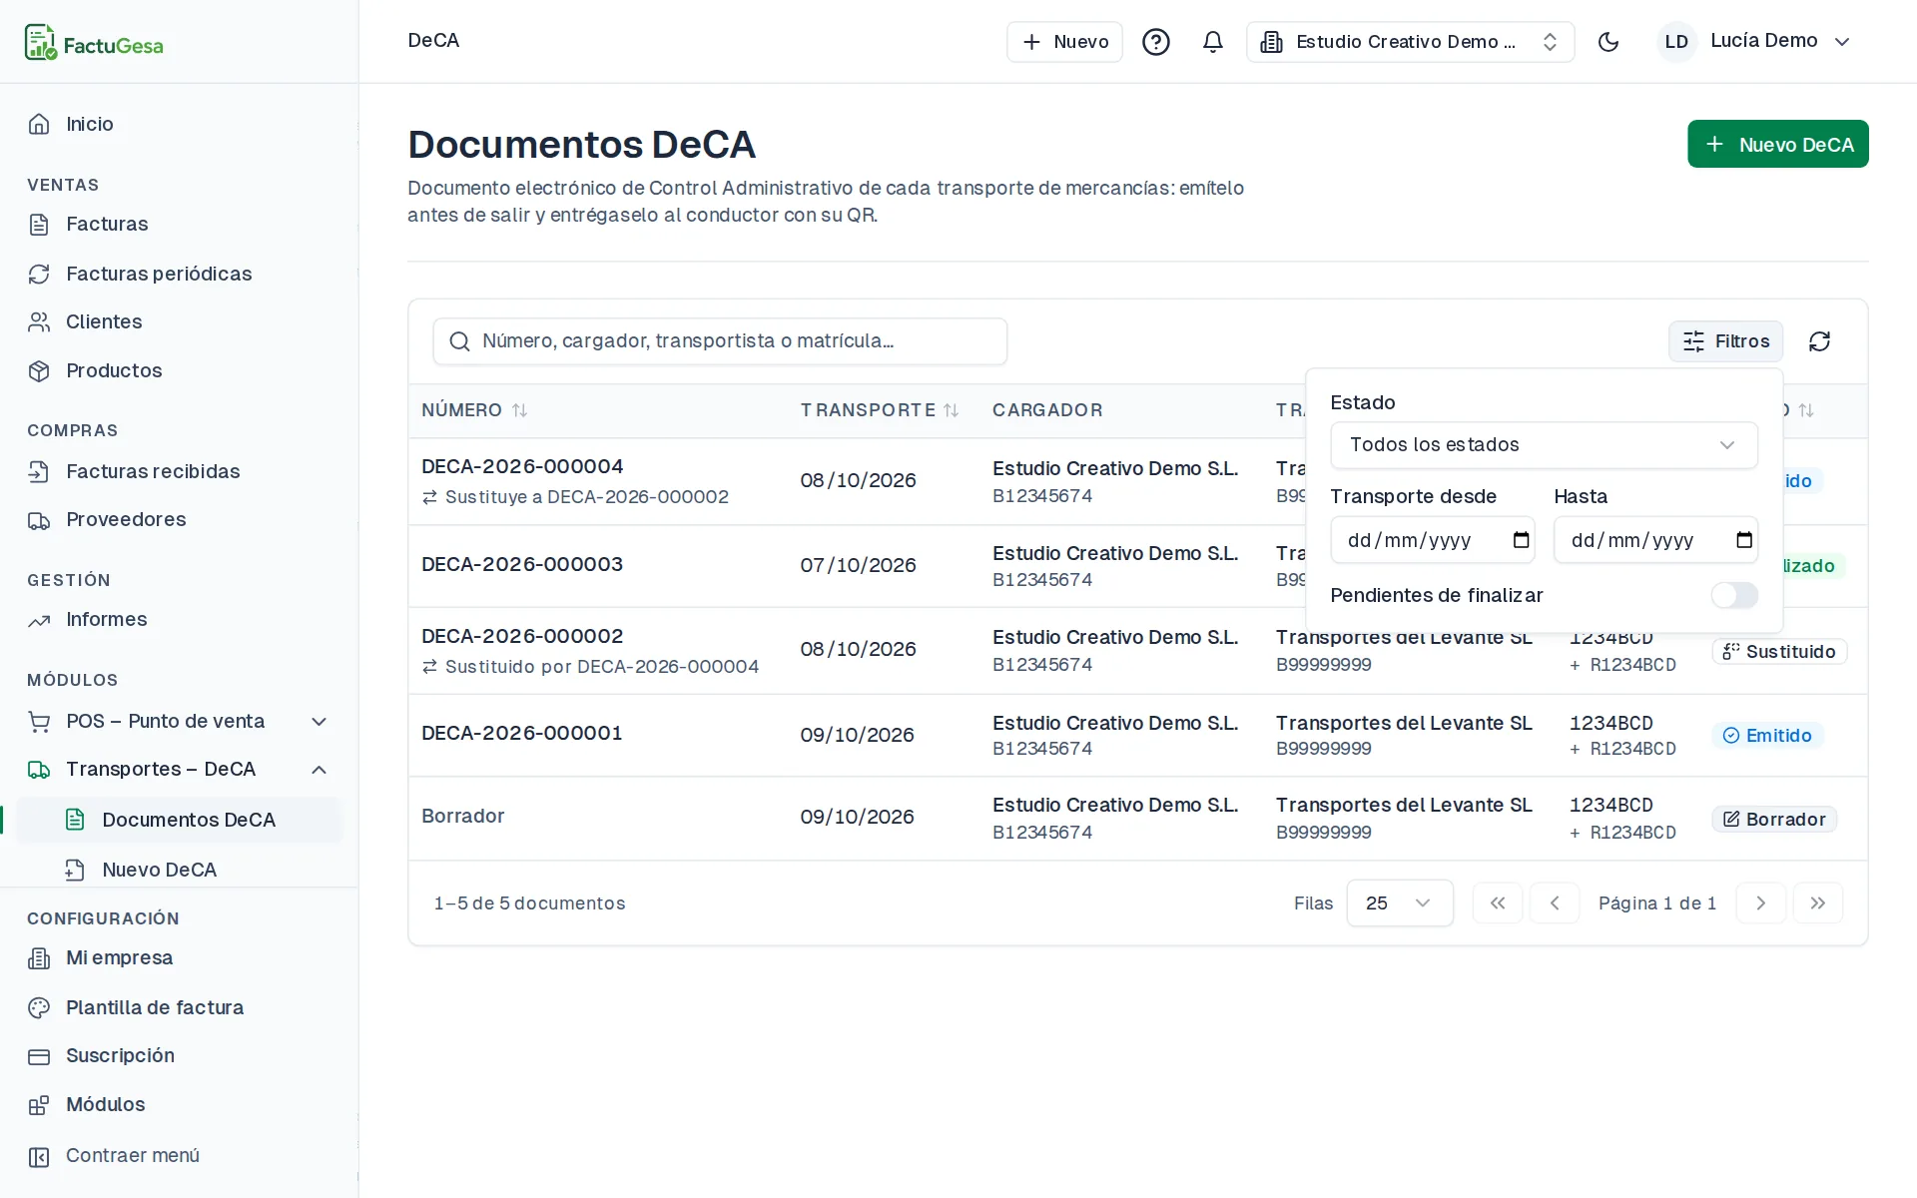Open Informes in the sidebar
1917x1198 pixels.
click(180, 620)
